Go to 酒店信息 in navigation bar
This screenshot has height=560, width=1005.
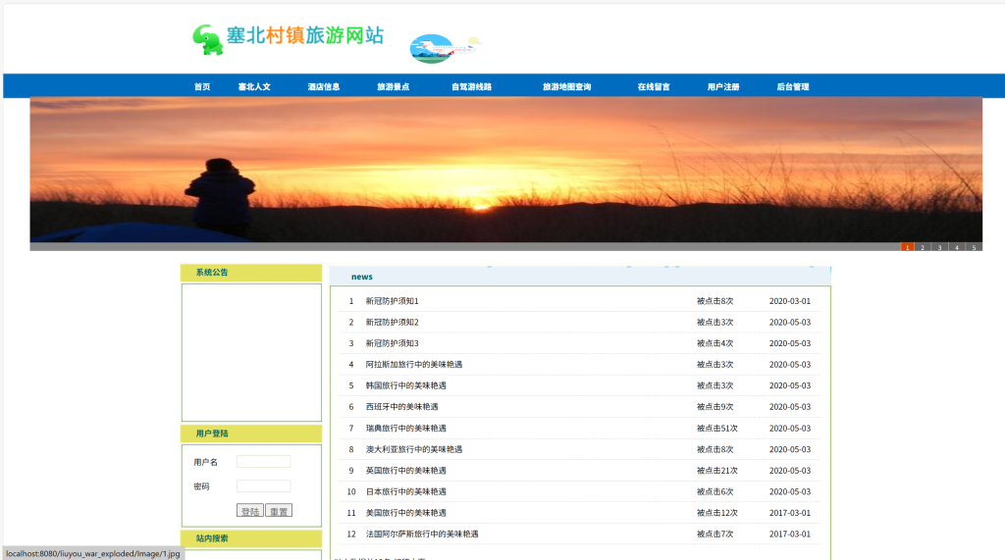click(x=324, y=87)
